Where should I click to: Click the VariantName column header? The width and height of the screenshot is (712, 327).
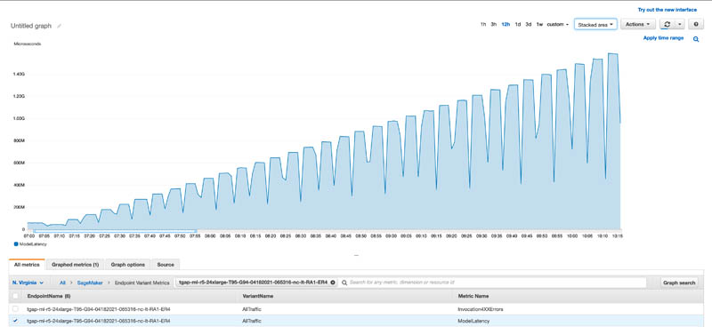258,296
